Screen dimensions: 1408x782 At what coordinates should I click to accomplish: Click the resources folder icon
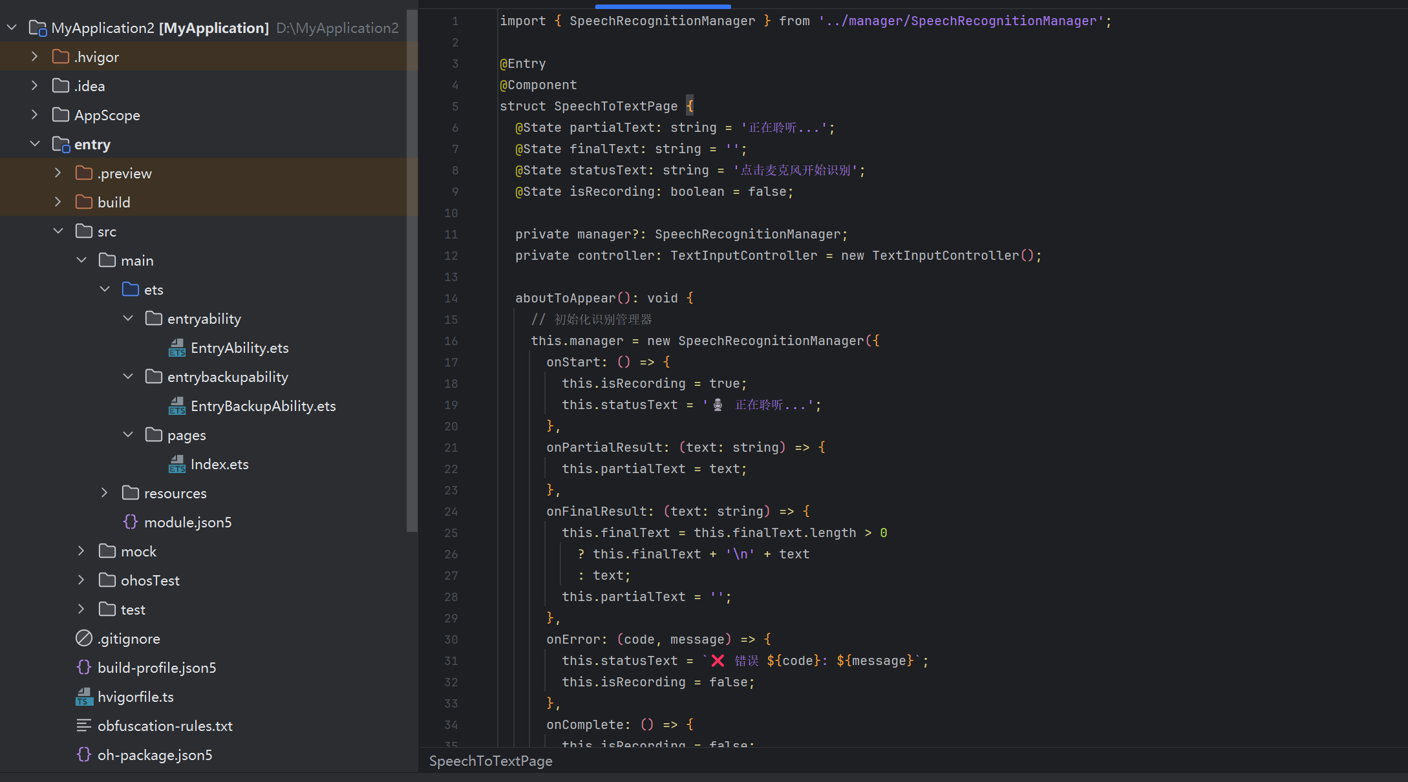[x=131, y=493]
